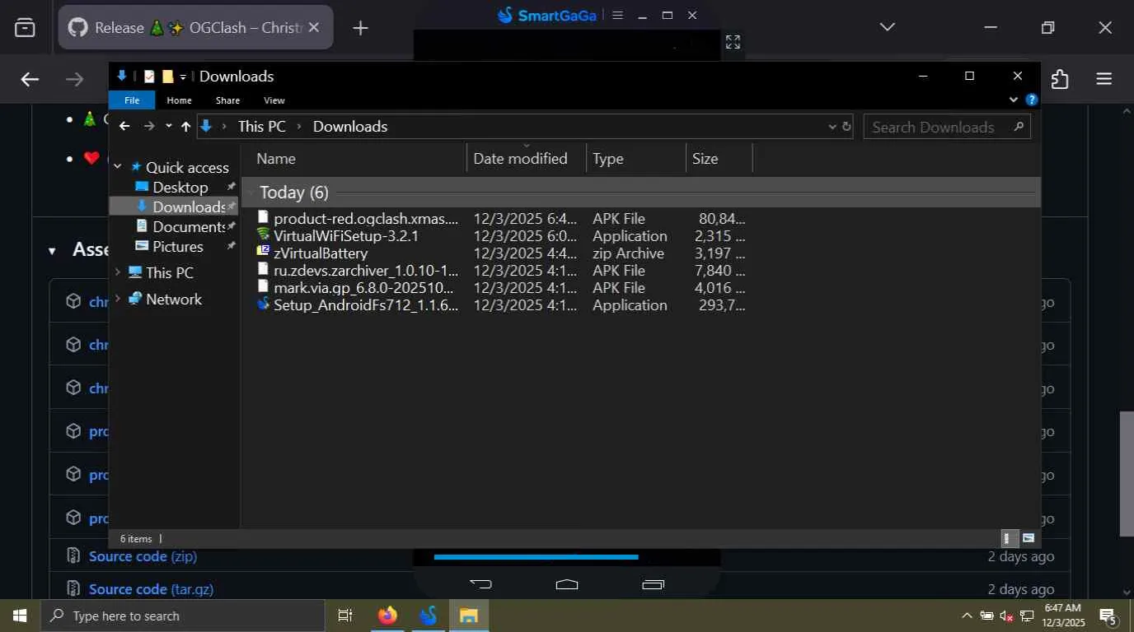Open the File tab in Explorer ribbon
Screen dimensions: 1134x632
point(132,100)
